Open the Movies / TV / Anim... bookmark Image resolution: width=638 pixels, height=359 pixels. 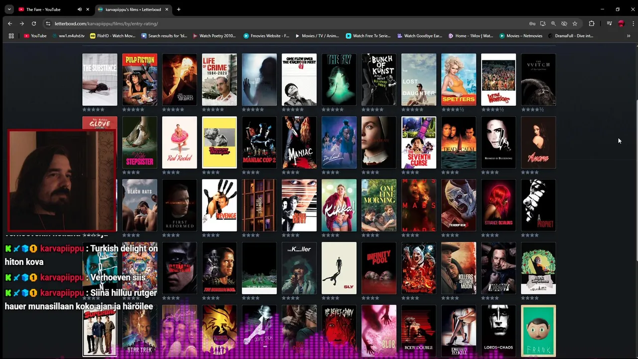pos(317,36)
